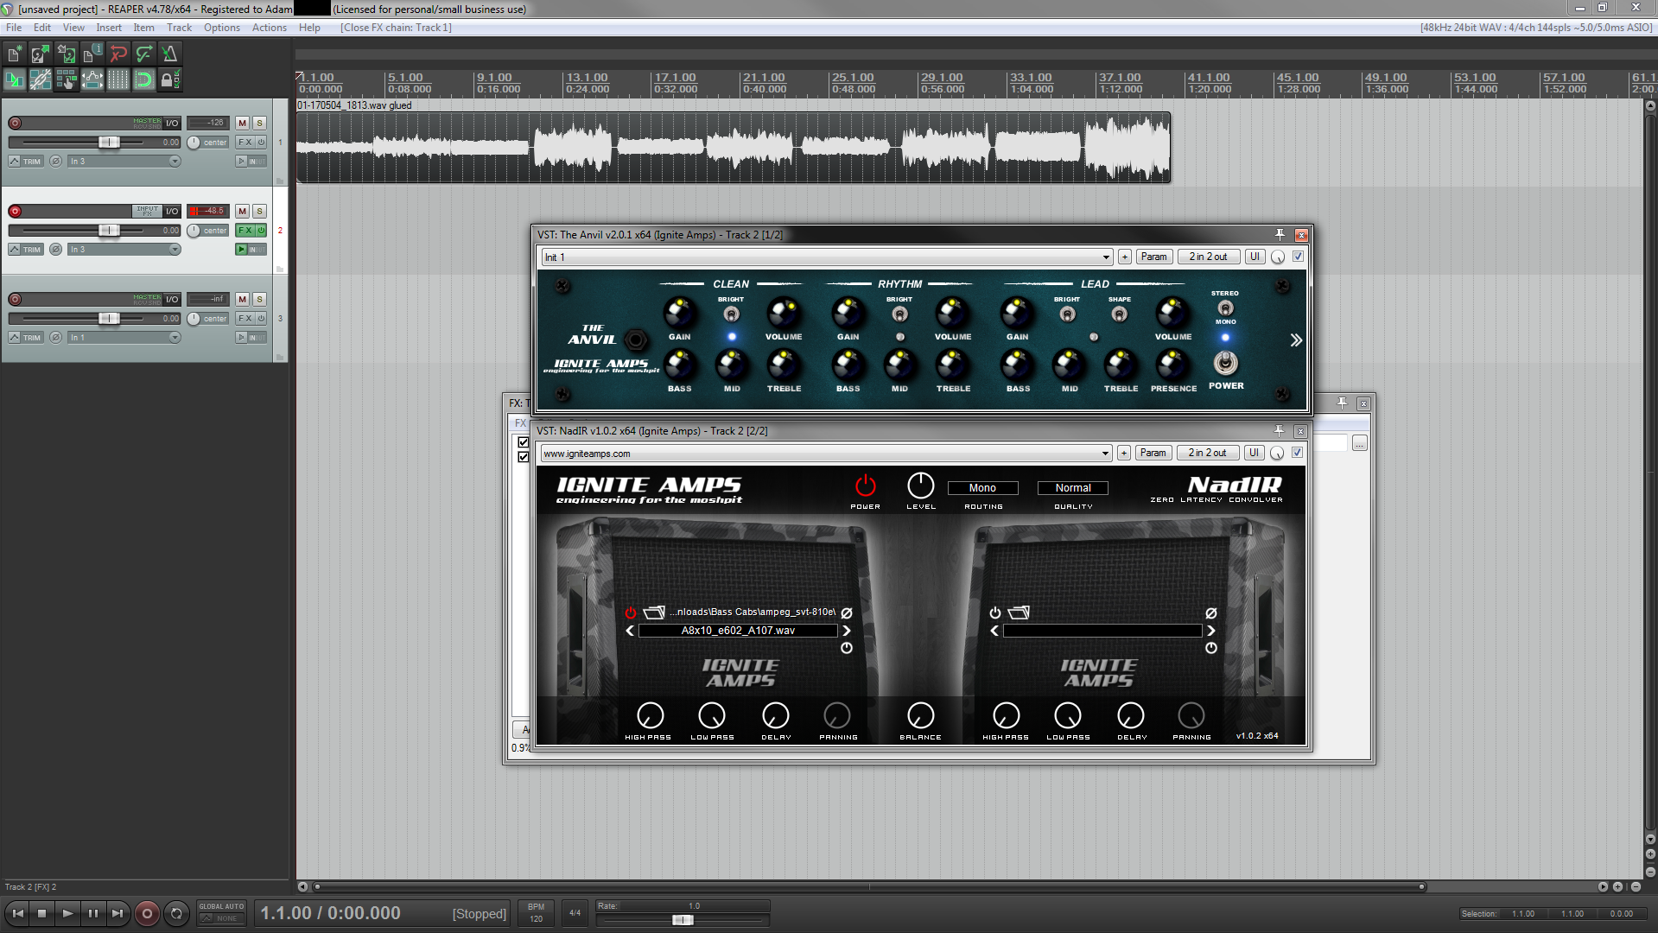Toggle auto-crossfade toolbar icon
Screen dimensions: 1658x933
pos(14,79)
